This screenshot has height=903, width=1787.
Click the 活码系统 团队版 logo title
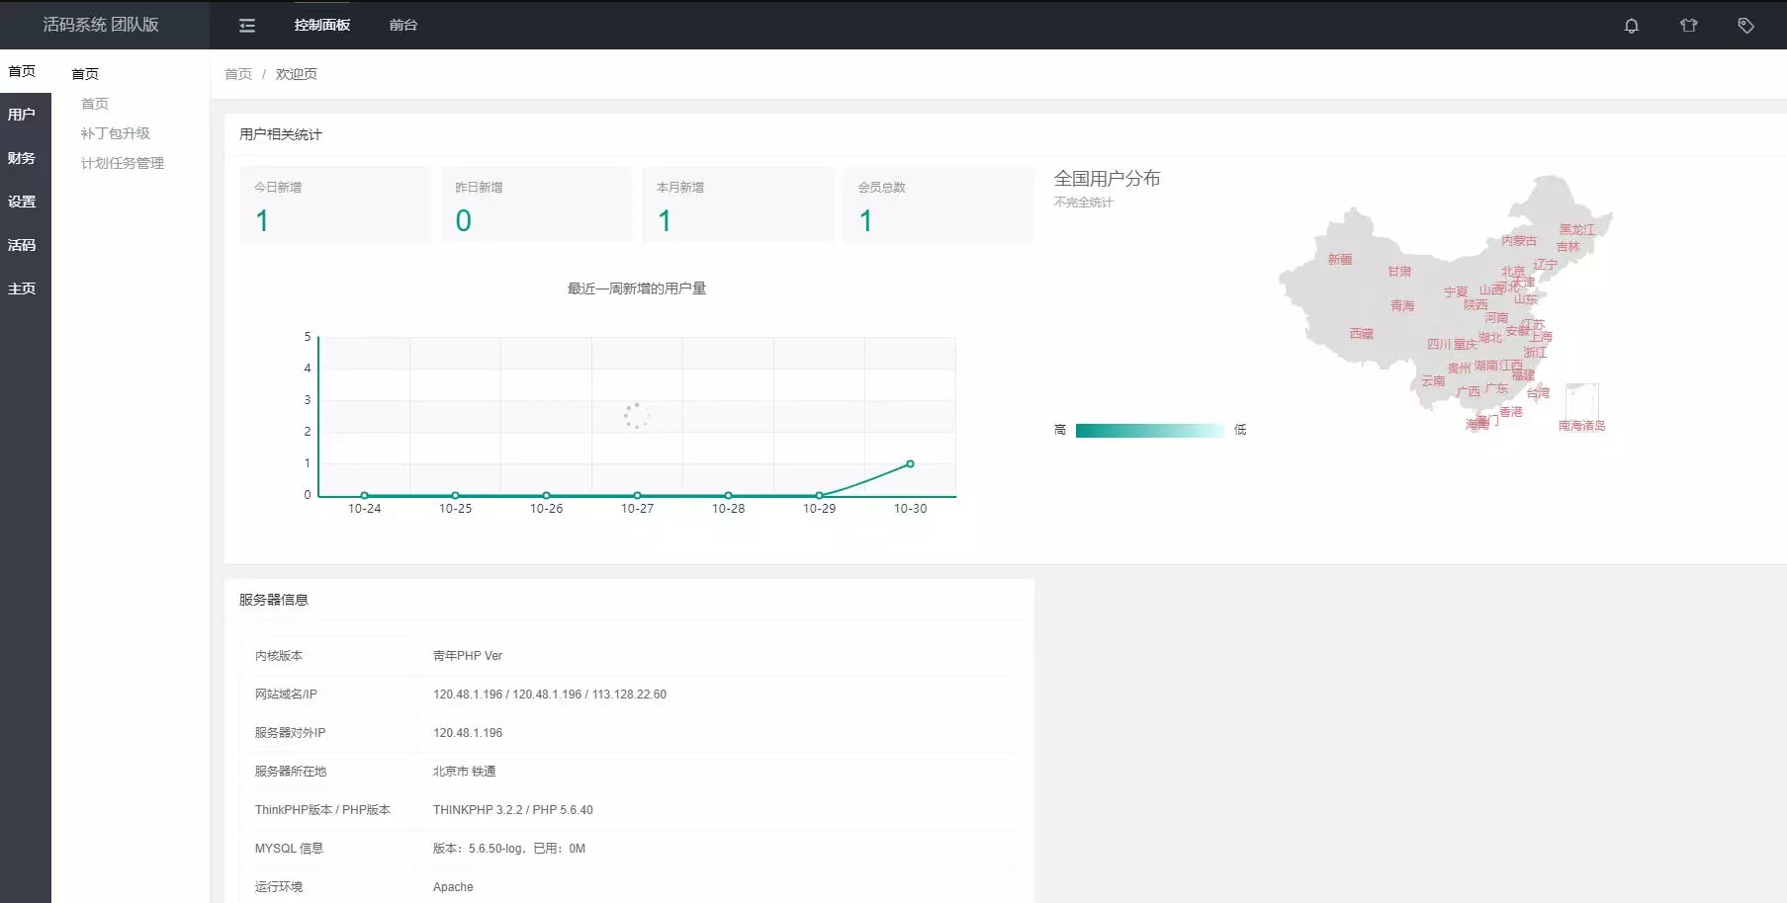(101, 25)
